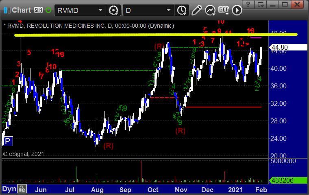Screen dimensions: 309x195
Task: Click the blue P marker on chart
Action: point(7,141)
